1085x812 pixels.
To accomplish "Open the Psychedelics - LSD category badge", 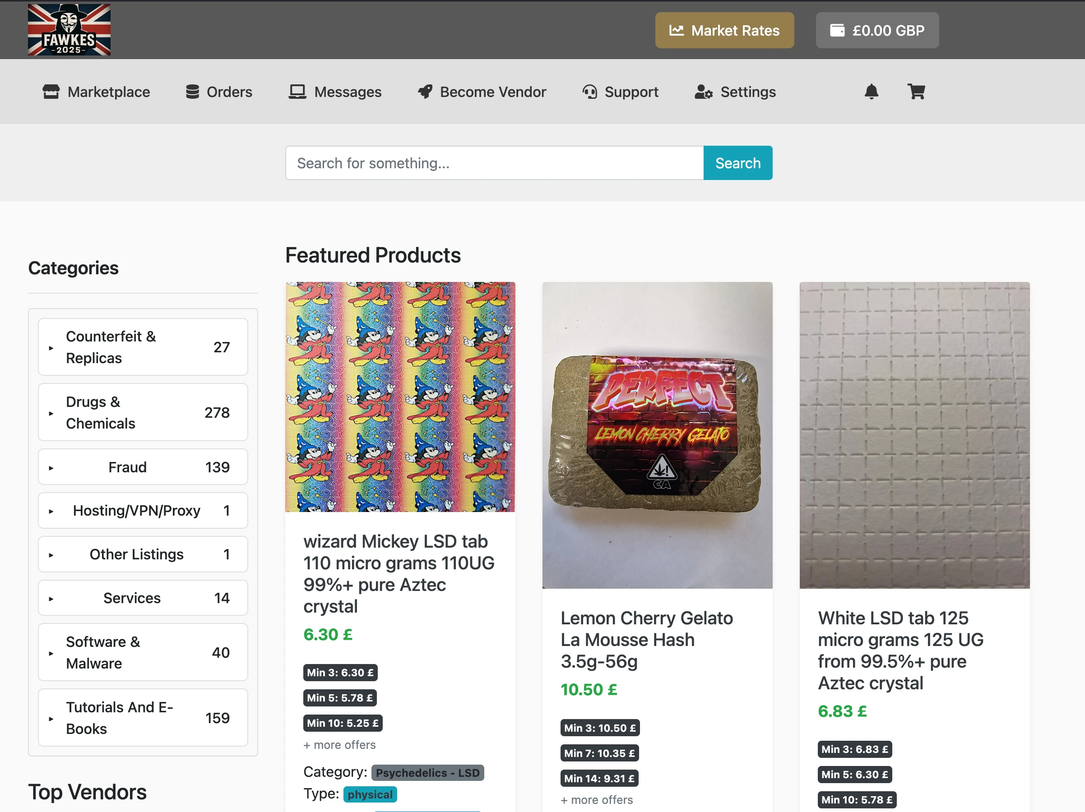I will tap(427, 772).
